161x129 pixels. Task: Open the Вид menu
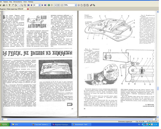11,2
